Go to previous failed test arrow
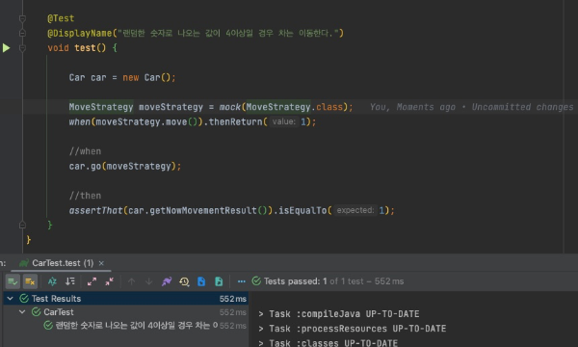The image size is (578, 347). [131, 281]
